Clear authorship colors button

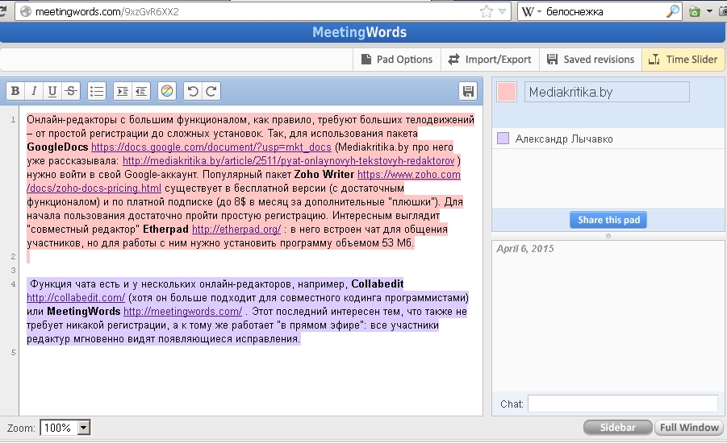(x=167, y=91)
